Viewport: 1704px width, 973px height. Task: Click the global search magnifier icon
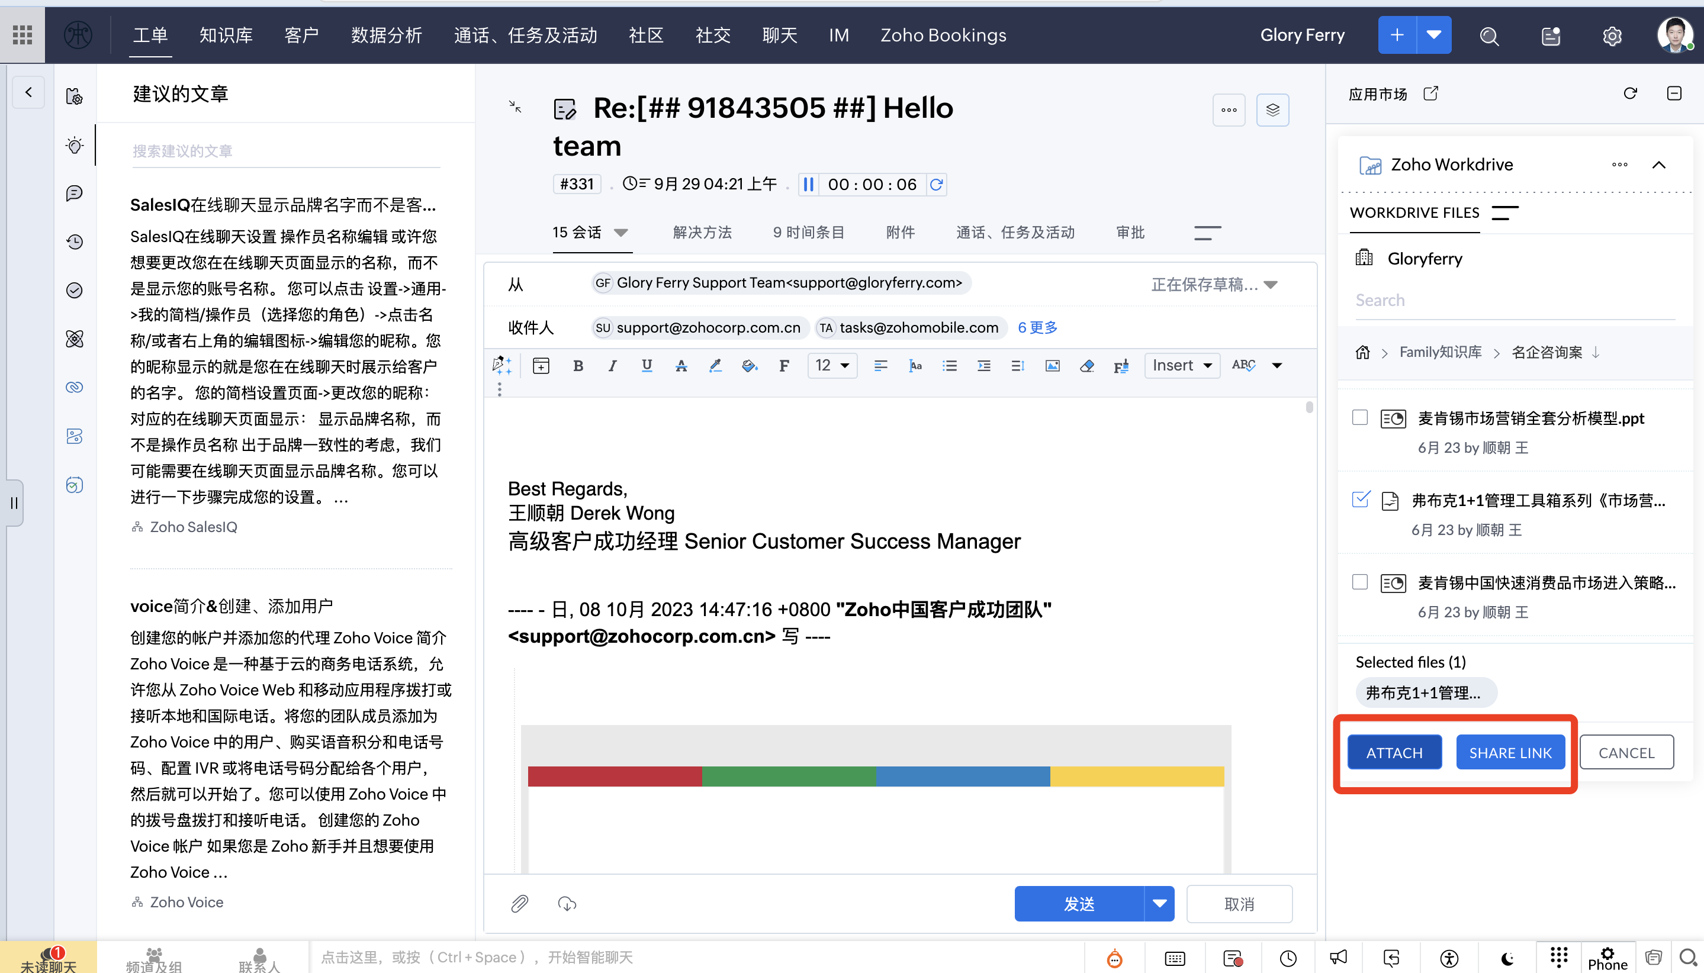1488,36
